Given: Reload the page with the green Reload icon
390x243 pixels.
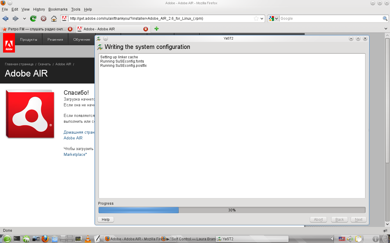Looking at the screenshot, I should [x=33, y=19].
